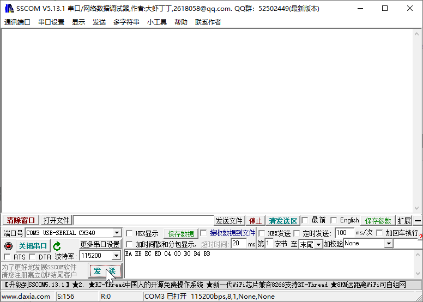Click the green refresh ports icon
Image resolution: width=423 pixels, height=302 pixels.
tap(57, 246)
